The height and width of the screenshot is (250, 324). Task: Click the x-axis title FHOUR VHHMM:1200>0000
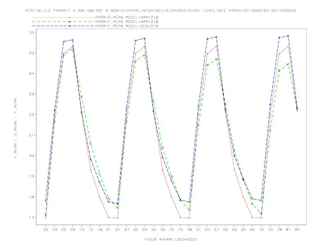[x=170, y=239]
